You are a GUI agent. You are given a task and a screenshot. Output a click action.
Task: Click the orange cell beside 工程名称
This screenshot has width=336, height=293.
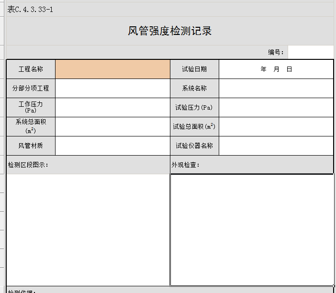pos(112,69)
